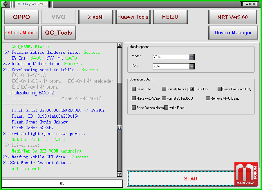This screenshot has height=190, width=262.
Task: Open the XiaoMi tools section
Action: (96, 17)
